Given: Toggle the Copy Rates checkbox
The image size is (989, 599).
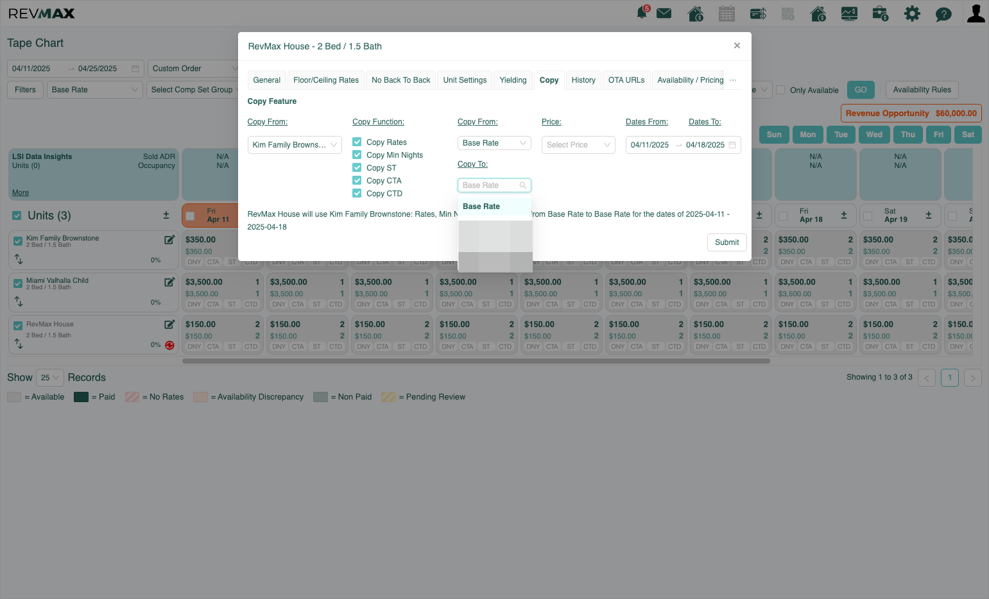Looking at the screenshot, I should tap(357, 142).
